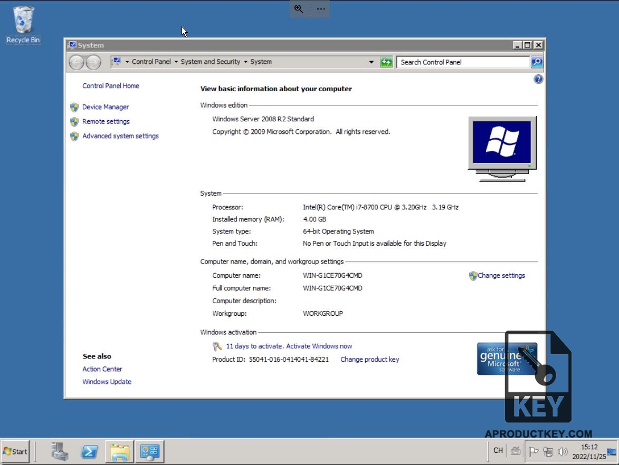Open Server Manager from the taskbar
Viewport: 619px width, 465px height.
(60, 451)
